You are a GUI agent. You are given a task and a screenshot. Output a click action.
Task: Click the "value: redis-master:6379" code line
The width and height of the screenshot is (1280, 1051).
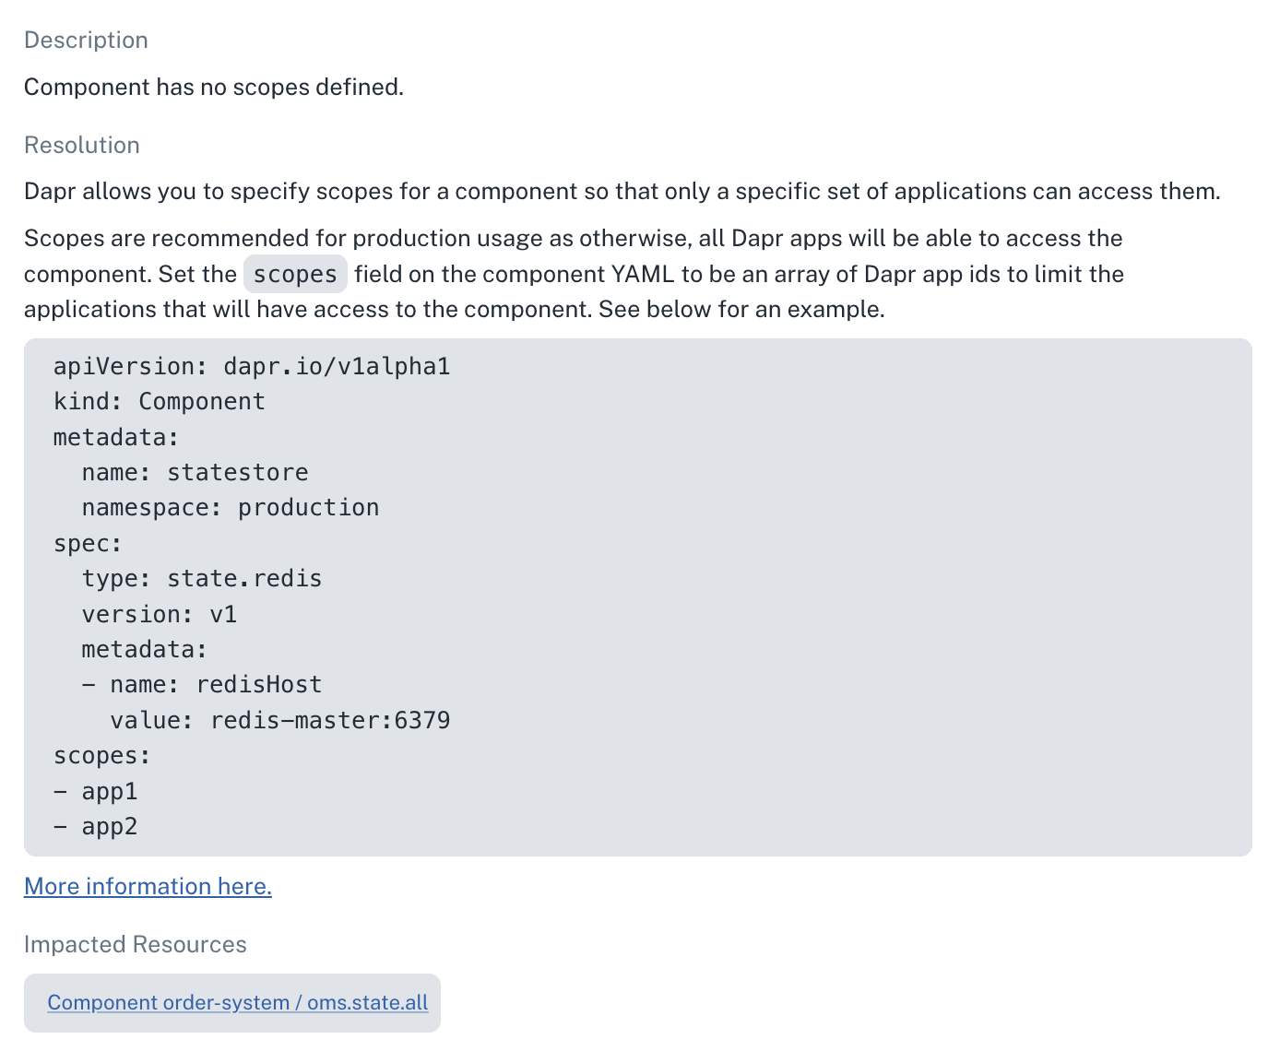tap(280, 720)
